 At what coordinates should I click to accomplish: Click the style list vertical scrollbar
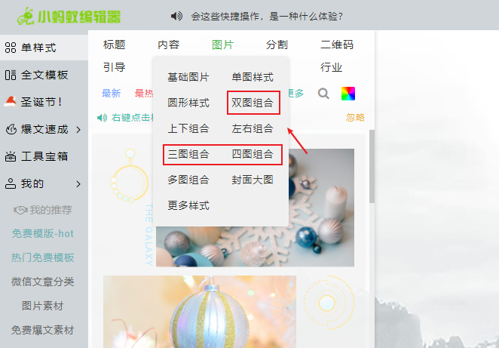pos(372,166)
